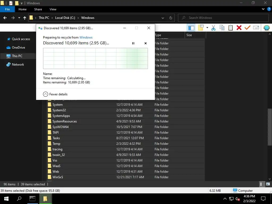Open the Windows Start menu
Viewport: 272px width, 204px height.
pos(6,199)
